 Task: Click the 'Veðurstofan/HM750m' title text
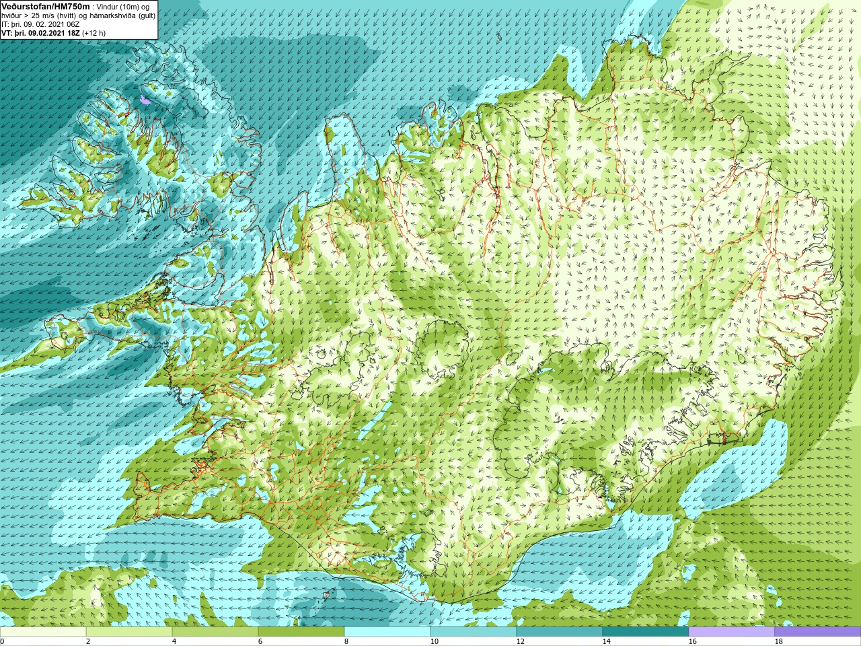[46, 6]
